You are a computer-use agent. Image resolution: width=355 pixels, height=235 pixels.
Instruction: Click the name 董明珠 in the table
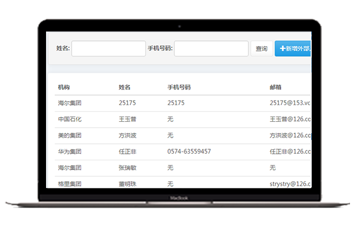pyautogui.click(x=128, y=183)
